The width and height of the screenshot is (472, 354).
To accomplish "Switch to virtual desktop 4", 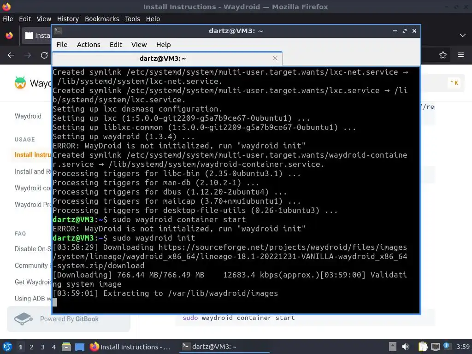I will (x=53, y=347).
